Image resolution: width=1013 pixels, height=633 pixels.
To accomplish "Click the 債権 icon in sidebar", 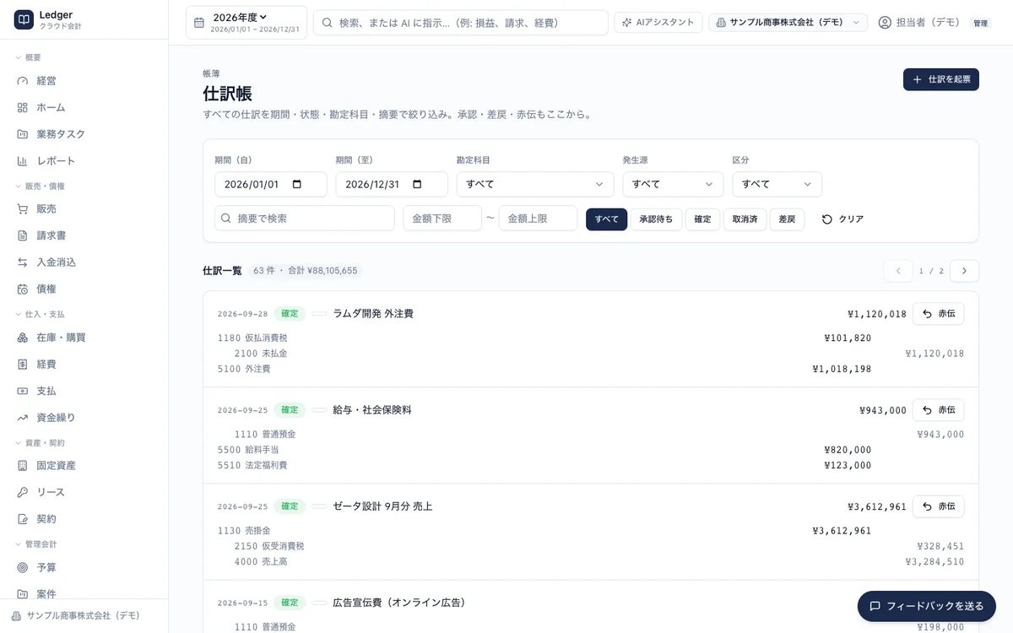I will point(23,289).
